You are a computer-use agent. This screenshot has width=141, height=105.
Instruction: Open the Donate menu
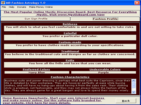pos(22,7)
